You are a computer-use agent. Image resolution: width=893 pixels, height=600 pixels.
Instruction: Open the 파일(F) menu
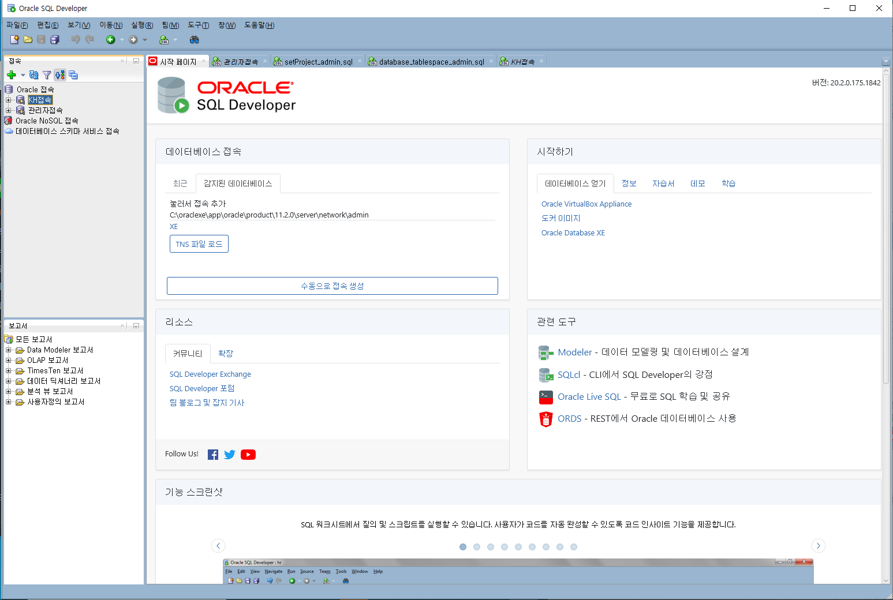(x=17, y=25)
